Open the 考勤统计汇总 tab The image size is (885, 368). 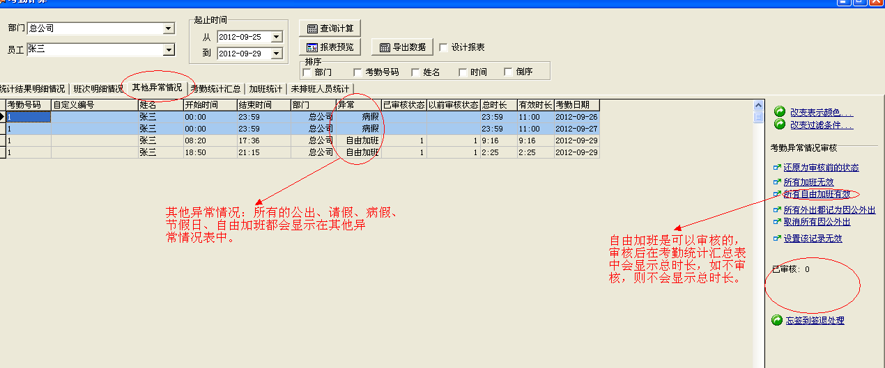point(216,88)
